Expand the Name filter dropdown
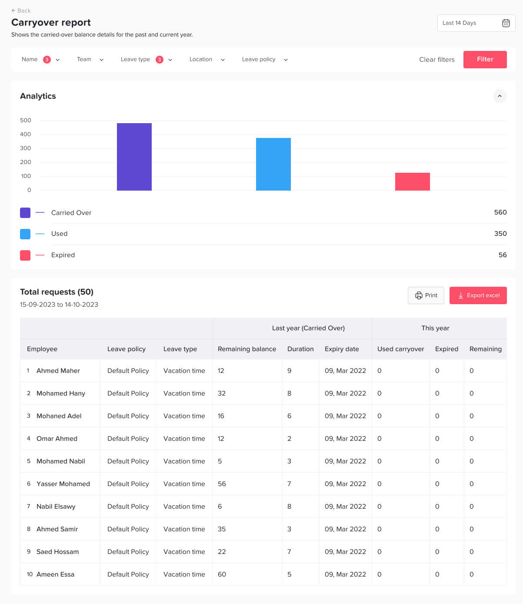This screenshot has height=604, width=523. pos(58,60)
